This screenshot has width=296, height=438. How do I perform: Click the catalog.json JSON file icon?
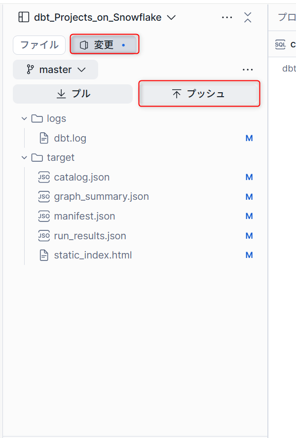click(44, 177)
